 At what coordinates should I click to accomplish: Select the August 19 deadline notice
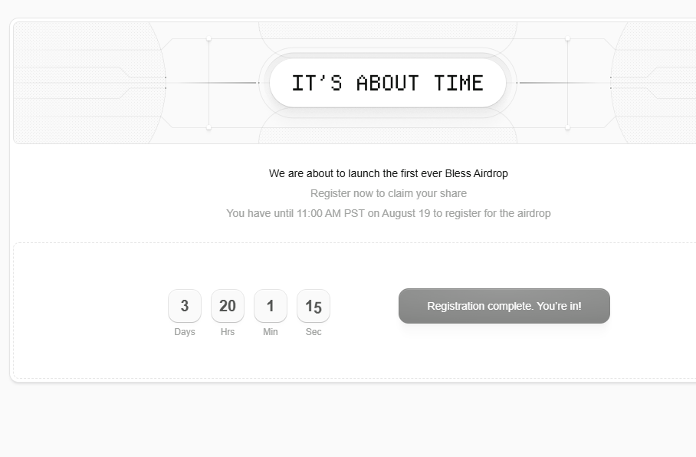coord(388,213)
